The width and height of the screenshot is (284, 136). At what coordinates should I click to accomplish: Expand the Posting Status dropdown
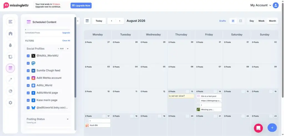point(68,119)
